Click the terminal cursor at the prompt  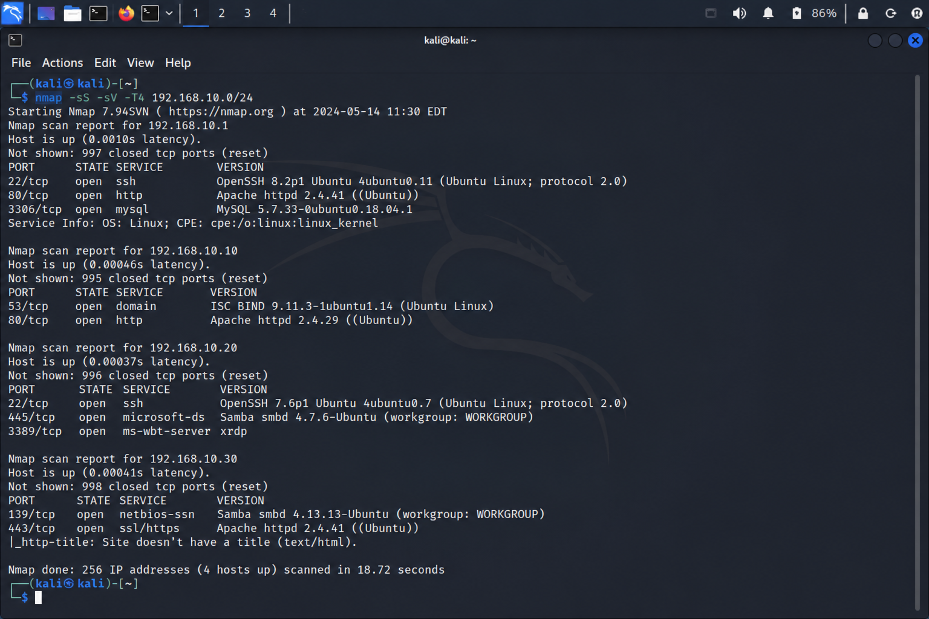point(39,598)
